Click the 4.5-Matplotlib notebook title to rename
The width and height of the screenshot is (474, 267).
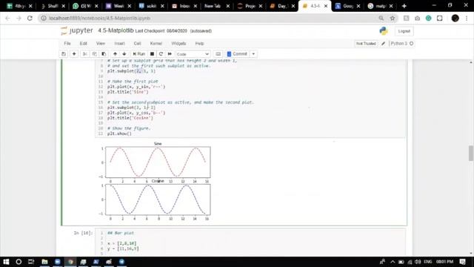click(x=116, y=30)
